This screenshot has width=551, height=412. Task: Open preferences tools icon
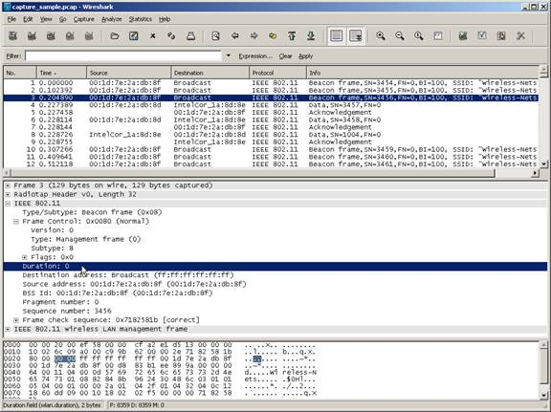coord(520,35)
